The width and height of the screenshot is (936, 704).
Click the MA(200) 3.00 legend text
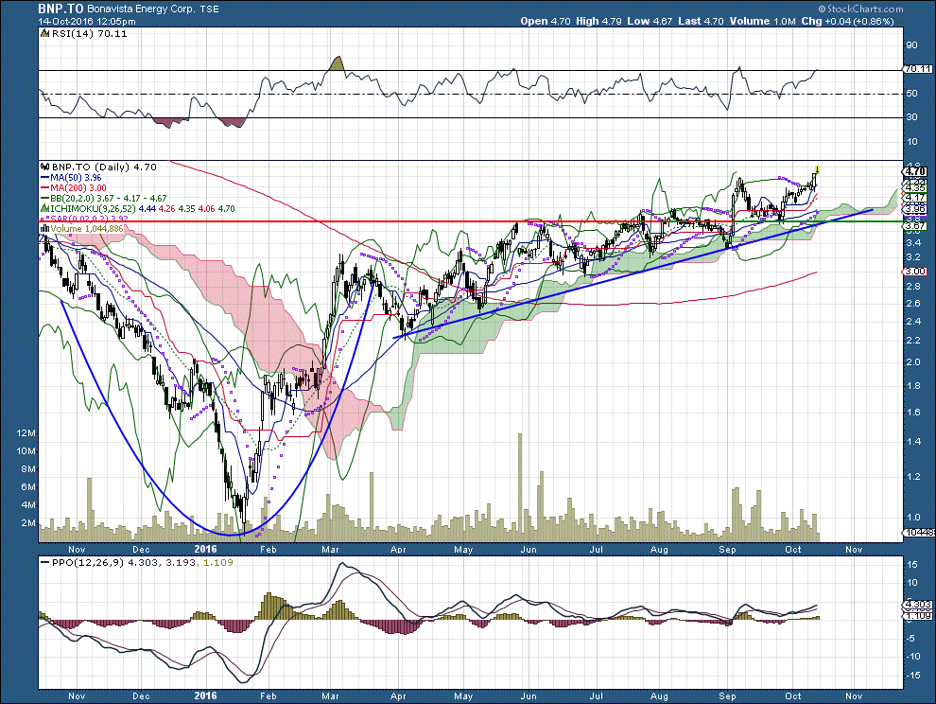click(x=78, y=187)
